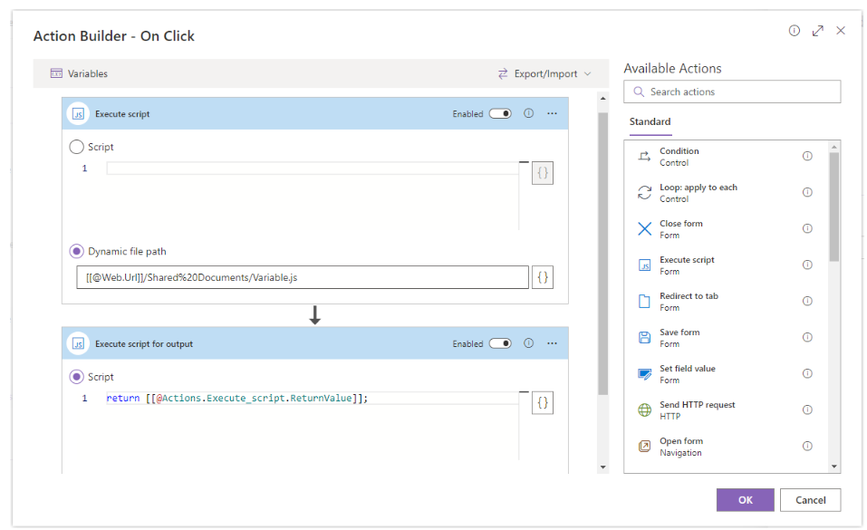Select the Script radio in Execute script
Image resolution: width=867 pixels, height=530 pixels.
[76, 147]
